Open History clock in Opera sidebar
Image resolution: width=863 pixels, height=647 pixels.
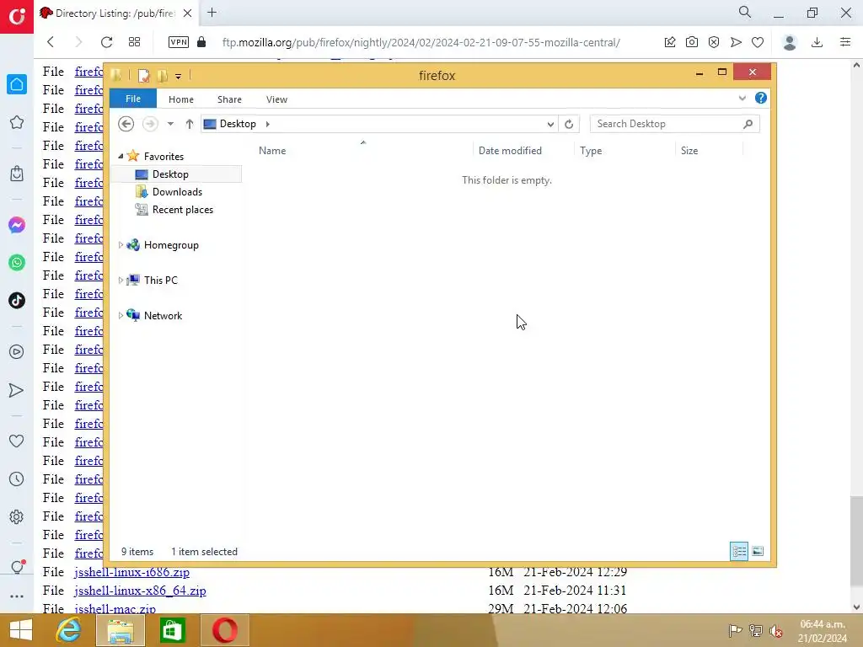[x=17, y=479]
